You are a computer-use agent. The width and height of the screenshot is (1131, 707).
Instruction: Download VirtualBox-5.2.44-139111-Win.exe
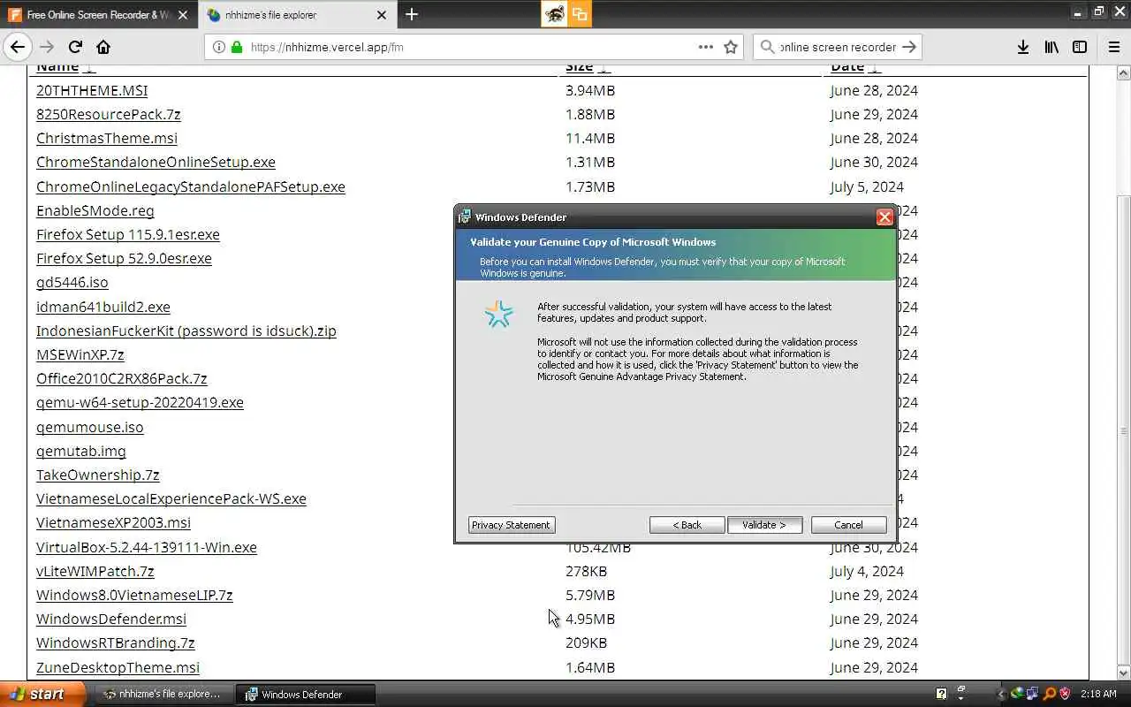click(146, 547)
